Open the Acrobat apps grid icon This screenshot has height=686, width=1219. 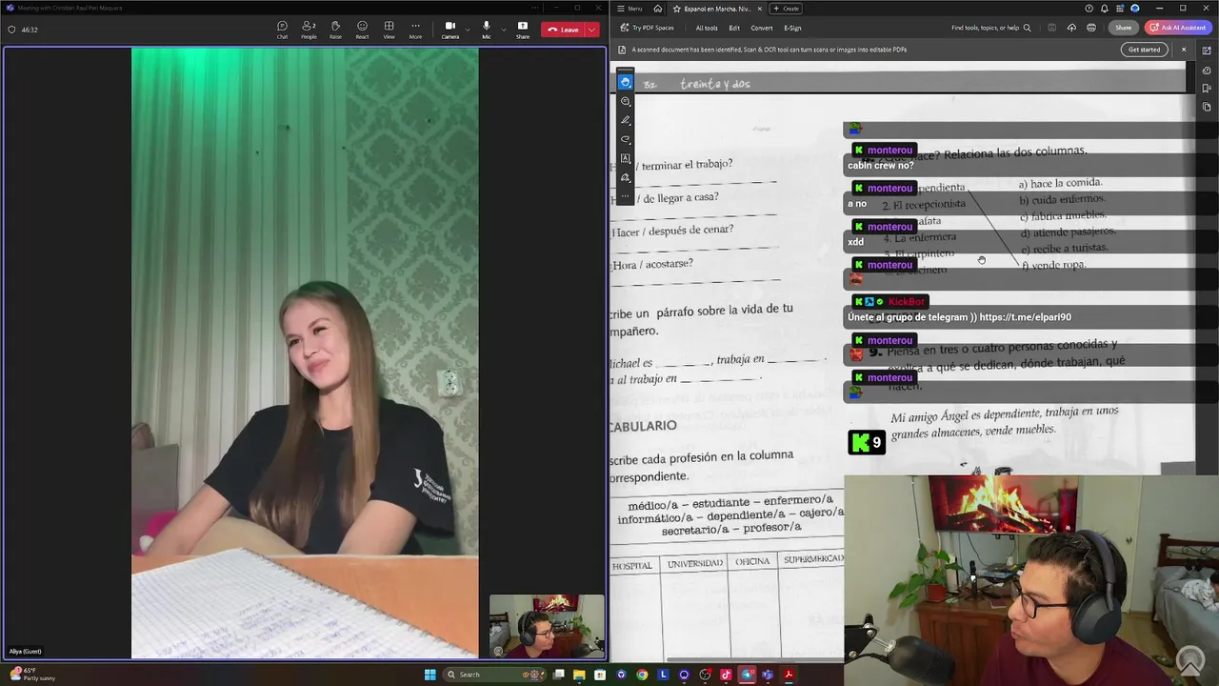click(x=1119, y=9)
